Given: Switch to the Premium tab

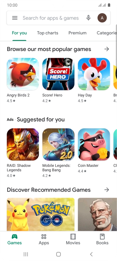Looking at the screenshot, I should pos(77,33).
